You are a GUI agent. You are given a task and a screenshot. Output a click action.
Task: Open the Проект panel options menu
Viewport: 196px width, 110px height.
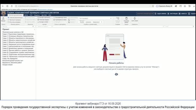pyautogui.click(x=35, y=30)
